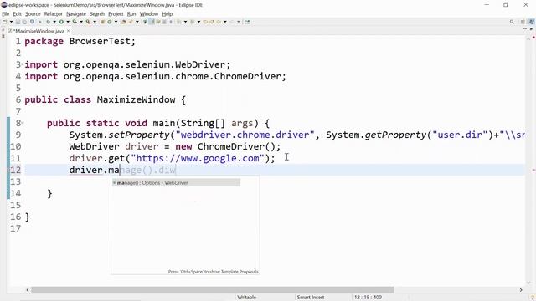Click the System.setProperty code line
The width and height of the screenshot is (536, 301).
[x=296, y=135]
